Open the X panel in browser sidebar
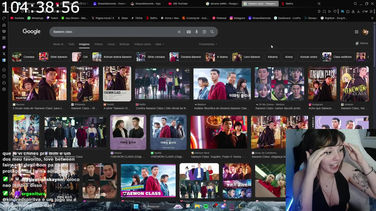 pyautogui.click(x=4, y=54)
